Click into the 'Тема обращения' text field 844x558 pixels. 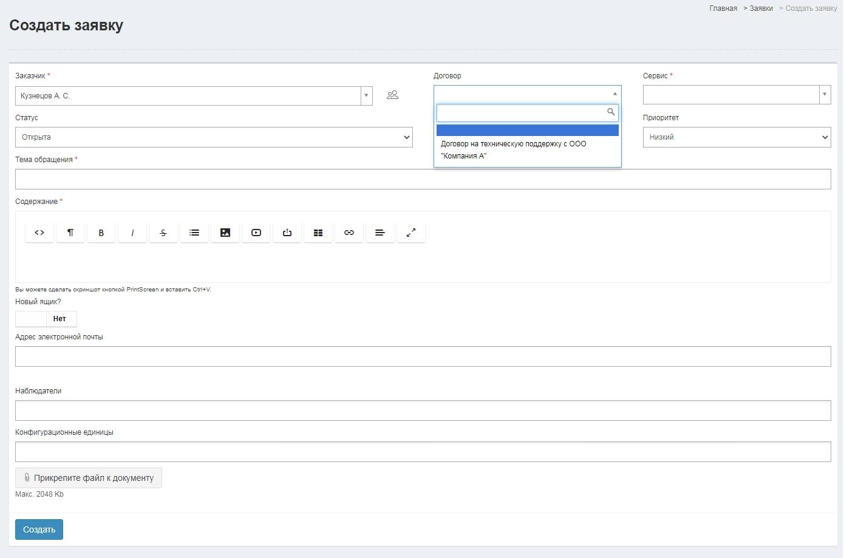coord(423,179)
